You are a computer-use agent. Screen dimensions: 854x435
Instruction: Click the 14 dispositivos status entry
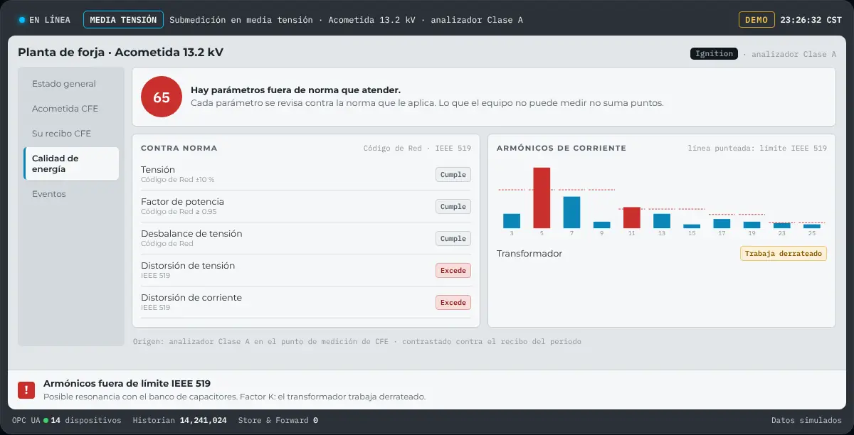85,421
